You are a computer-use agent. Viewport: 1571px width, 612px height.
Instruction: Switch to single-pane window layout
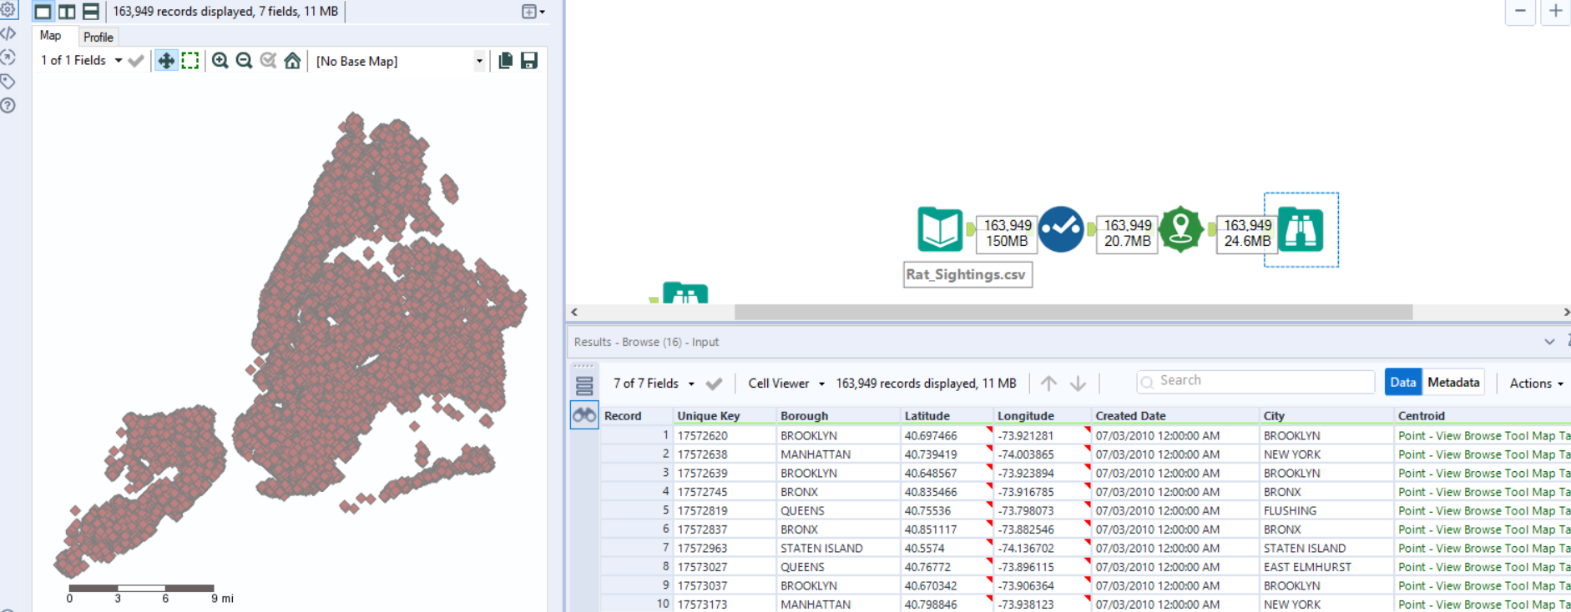pos(43,12)
